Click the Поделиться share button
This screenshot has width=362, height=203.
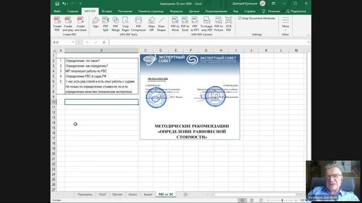[x=296, y=11]
